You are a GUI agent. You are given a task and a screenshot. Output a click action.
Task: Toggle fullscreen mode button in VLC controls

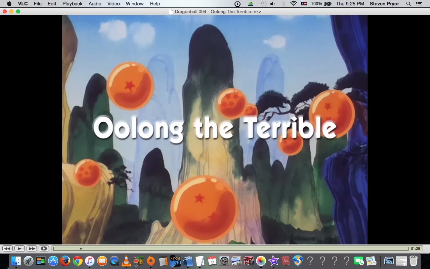[x=44, y=248]
